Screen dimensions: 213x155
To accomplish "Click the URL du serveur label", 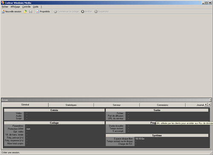I will click(x=116, y=118).
